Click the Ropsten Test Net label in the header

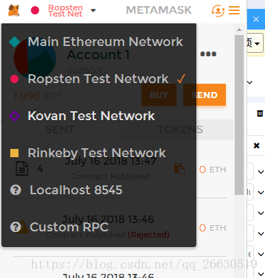tap(65, 10)
